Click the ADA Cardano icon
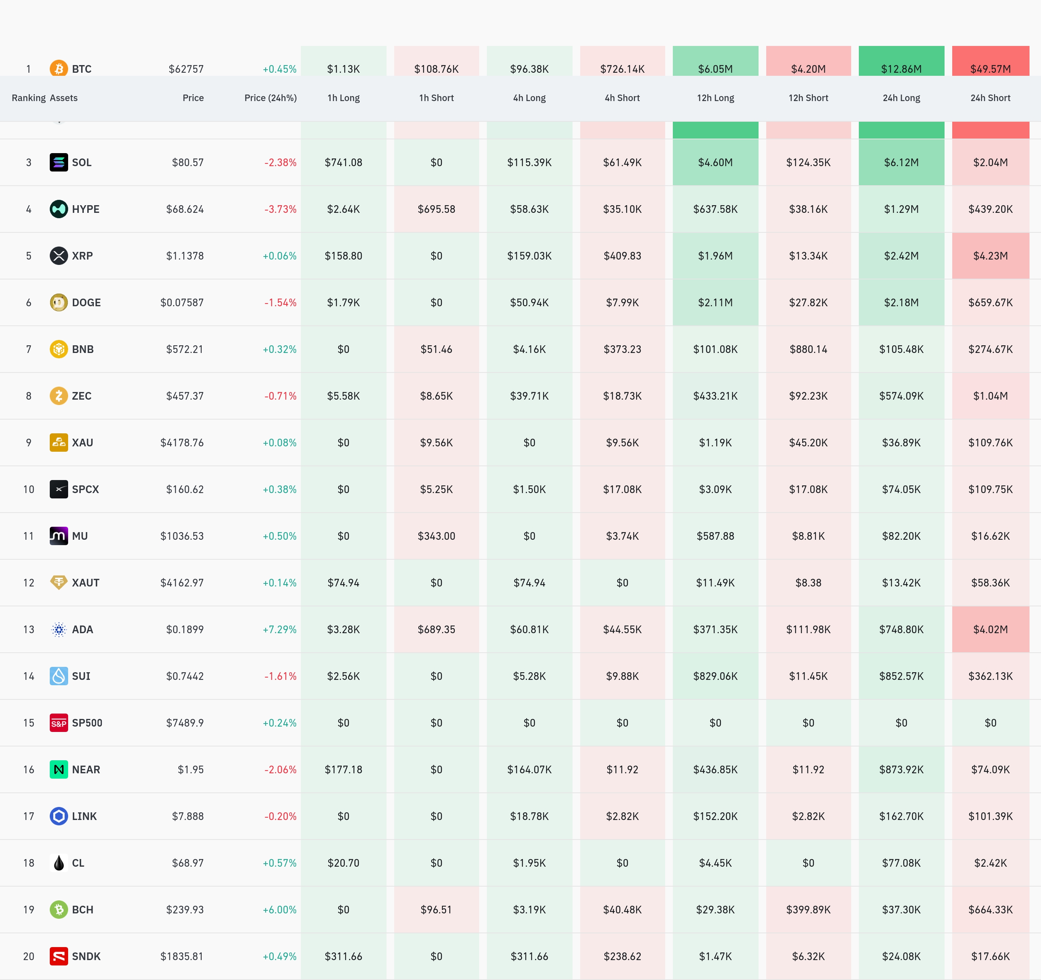This screenshot has height=980, width=1041. [59, 629]
